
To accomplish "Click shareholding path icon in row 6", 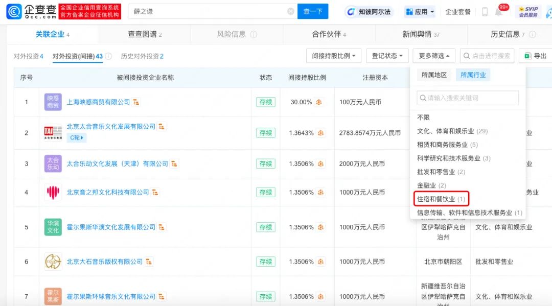I will (320, 262).
